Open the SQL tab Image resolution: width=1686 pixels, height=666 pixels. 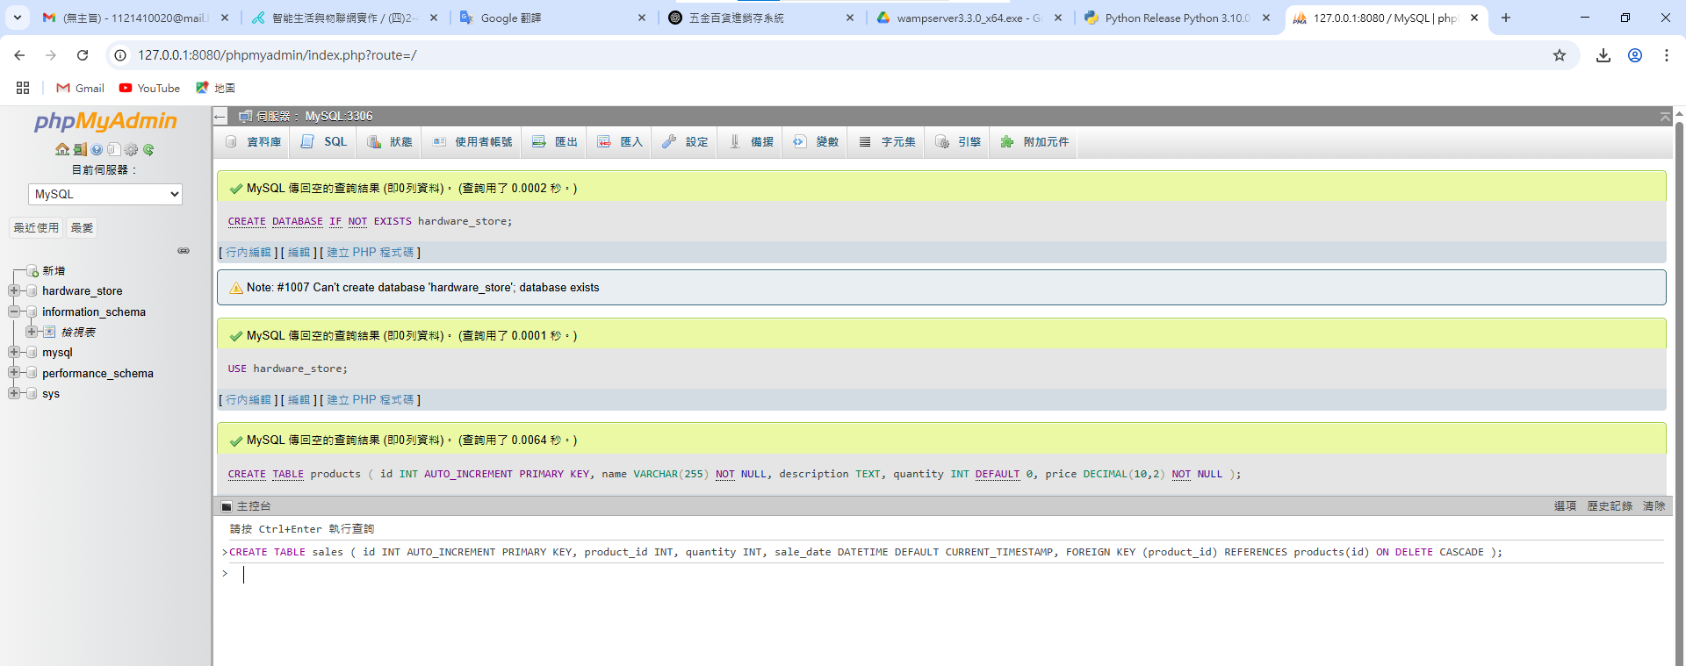point(324,142)
